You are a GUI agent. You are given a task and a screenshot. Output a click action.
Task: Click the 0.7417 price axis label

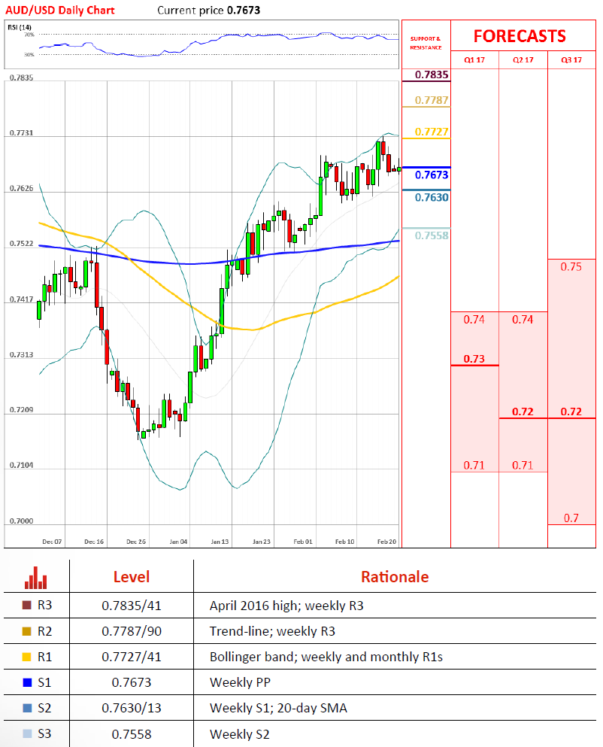[22, 299]
